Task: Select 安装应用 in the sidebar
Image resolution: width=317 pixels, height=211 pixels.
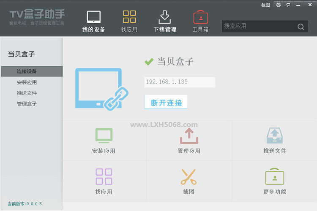Action: coord(27,82)
